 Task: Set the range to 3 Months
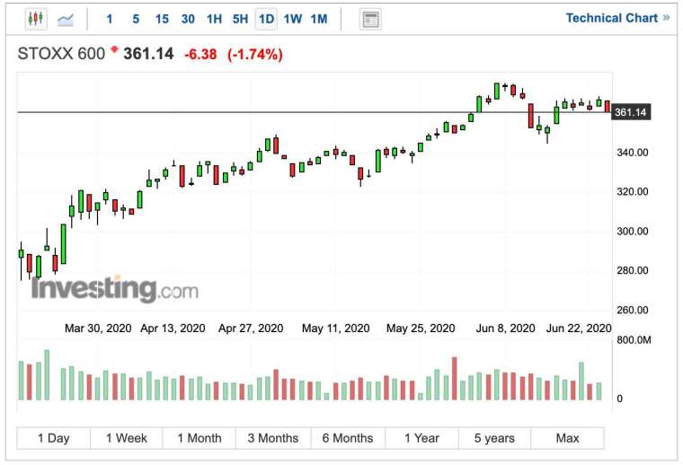coord(273,438)
